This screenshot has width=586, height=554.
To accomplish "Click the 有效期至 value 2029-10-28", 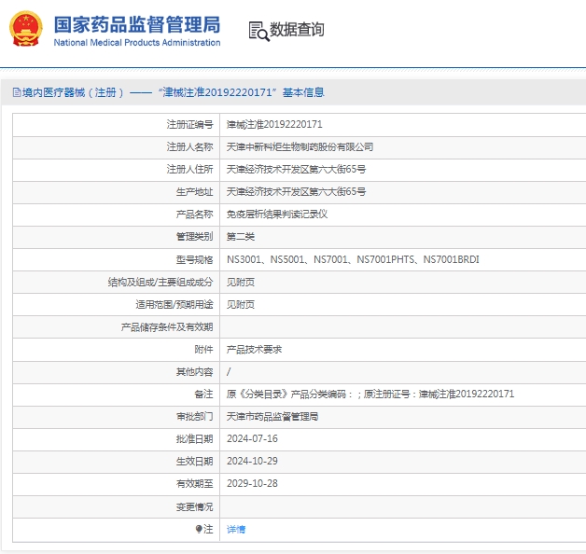I will (252, 483).
